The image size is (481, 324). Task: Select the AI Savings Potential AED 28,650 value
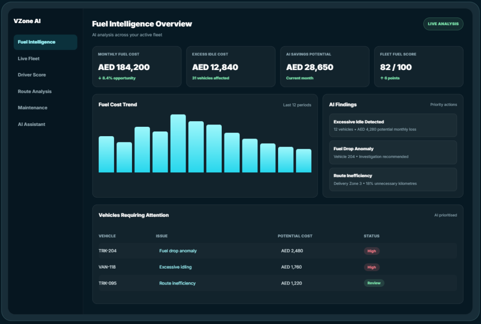click(310, 67)
